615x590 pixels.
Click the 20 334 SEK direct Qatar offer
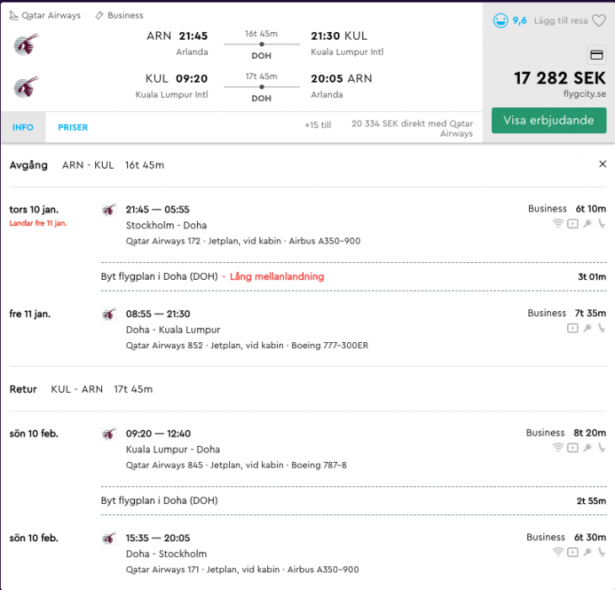pos(413,128)
